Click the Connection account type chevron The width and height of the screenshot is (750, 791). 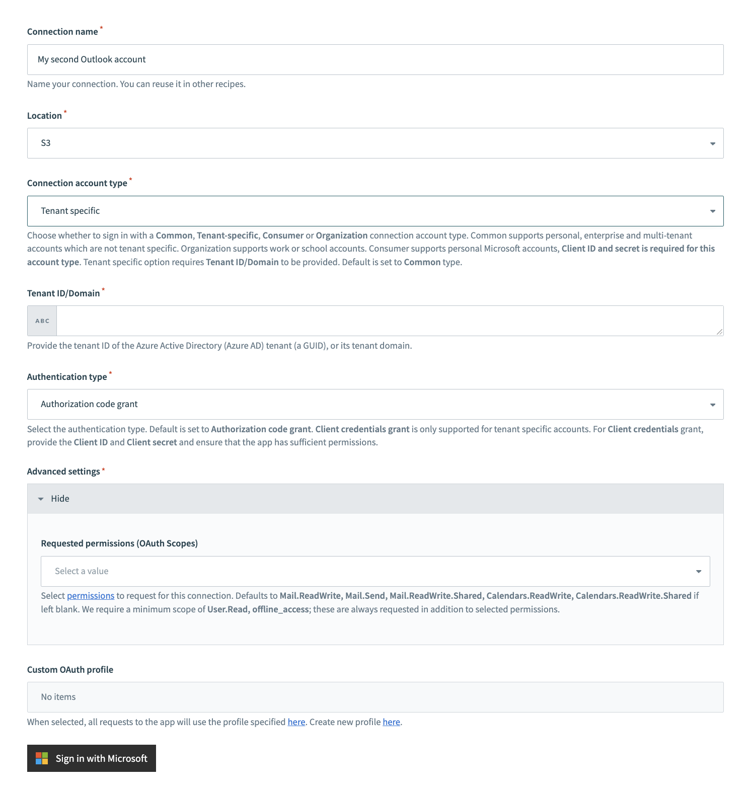coord(713,211)
